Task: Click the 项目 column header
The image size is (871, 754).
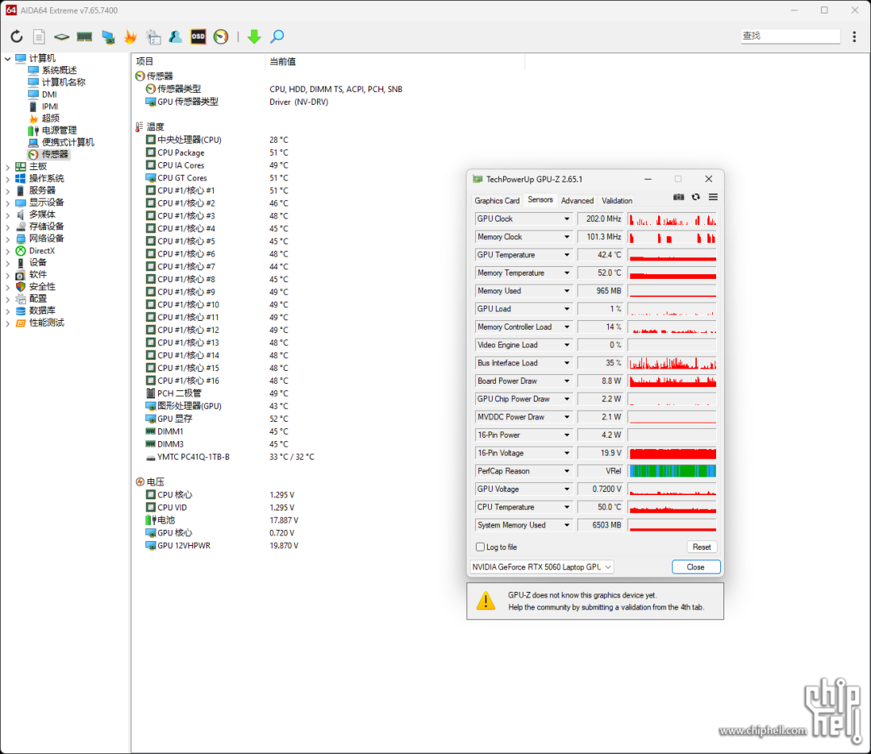Action: pyautogui.click(x=144, y=61)
